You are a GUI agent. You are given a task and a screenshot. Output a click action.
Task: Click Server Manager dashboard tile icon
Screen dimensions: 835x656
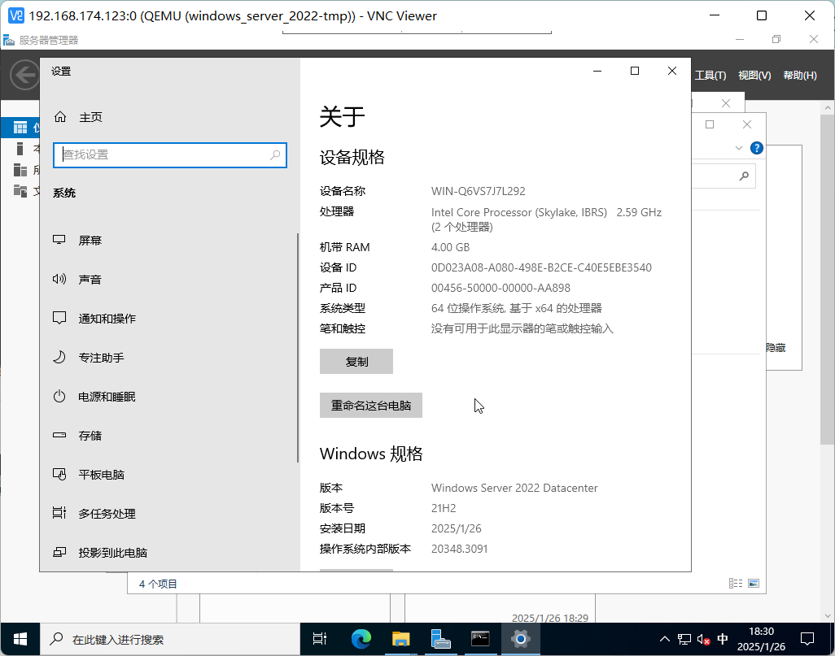click(20, 128)
